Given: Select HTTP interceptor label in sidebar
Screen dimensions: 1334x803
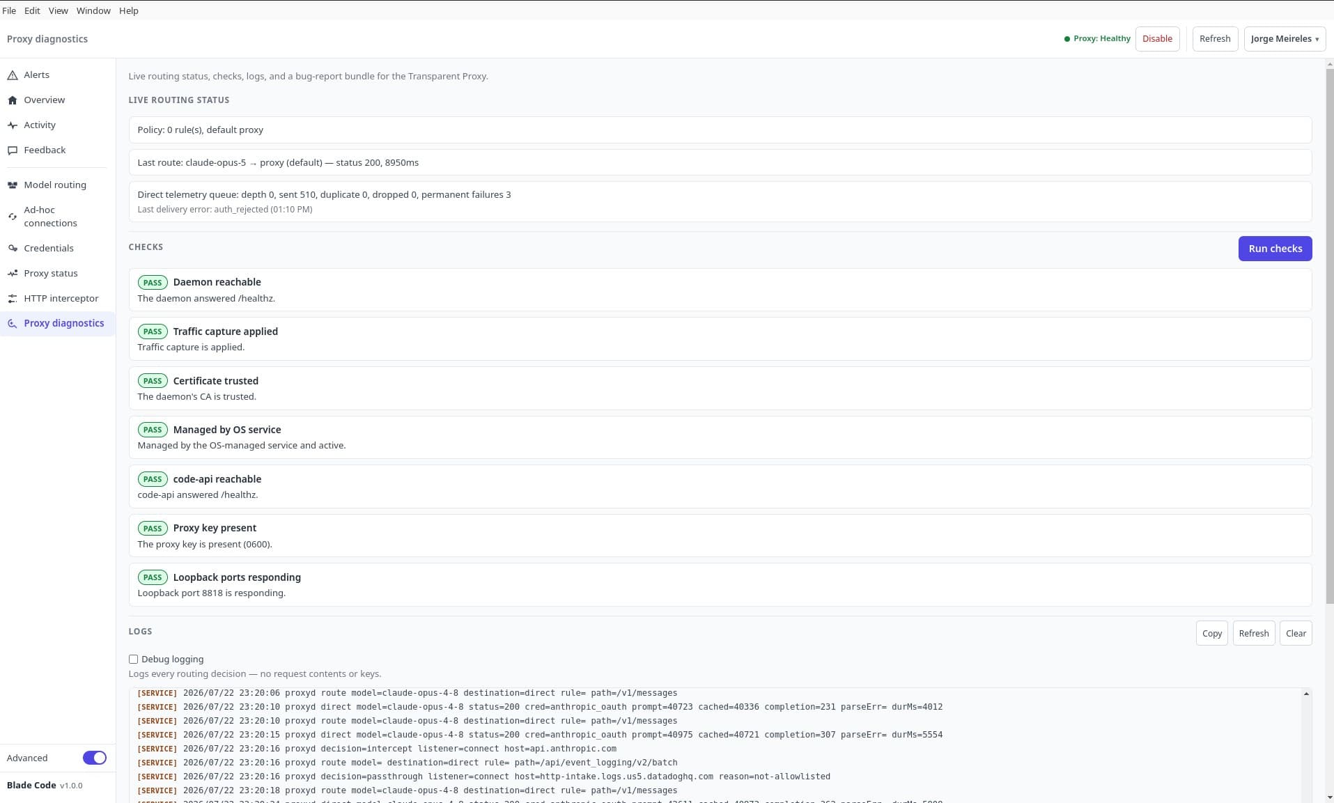Looking at the screenshot, I should pos(61,299).
